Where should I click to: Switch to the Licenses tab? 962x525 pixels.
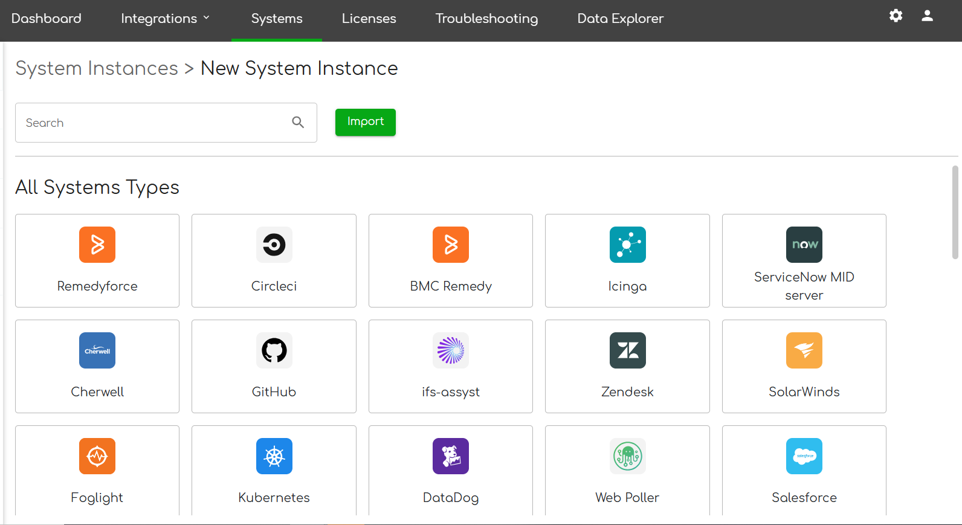(x=369, y=19)
